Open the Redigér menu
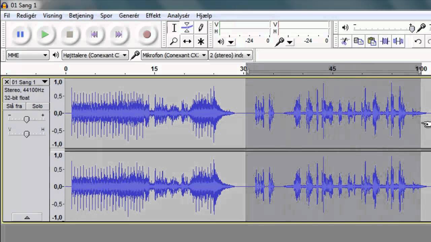The image size is (431, 242). tap(26, 15)
